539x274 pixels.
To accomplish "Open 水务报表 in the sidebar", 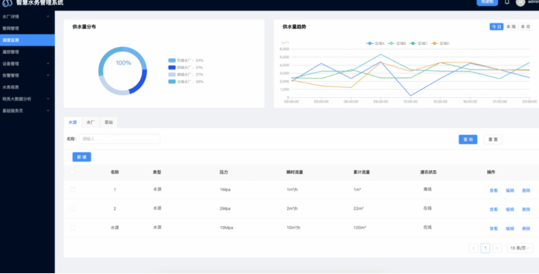I will click(11, 87).
